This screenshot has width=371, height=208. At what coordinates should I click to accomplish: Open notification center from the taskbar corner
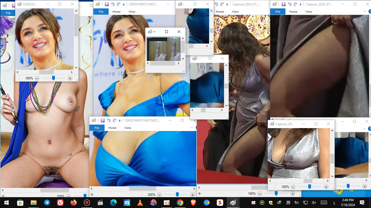pos(362,203)
